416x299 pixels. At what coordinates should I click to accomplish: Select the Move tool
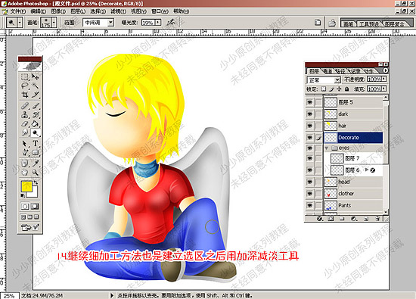pyautogui.click(x=36, y=76)
